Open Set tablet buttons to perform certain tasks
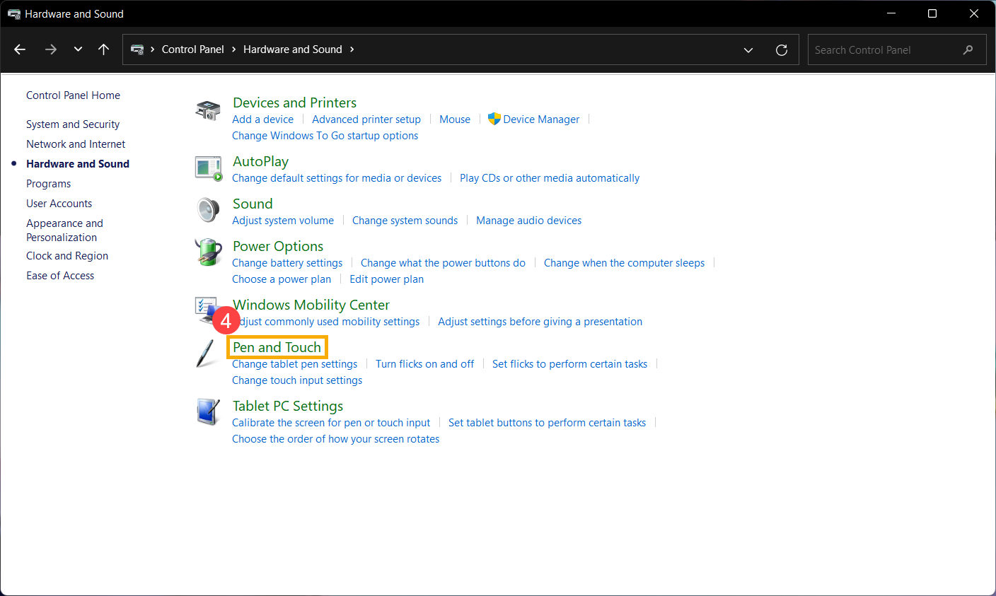The height and width of the screenshot is (596, 996). pos(547,423)
